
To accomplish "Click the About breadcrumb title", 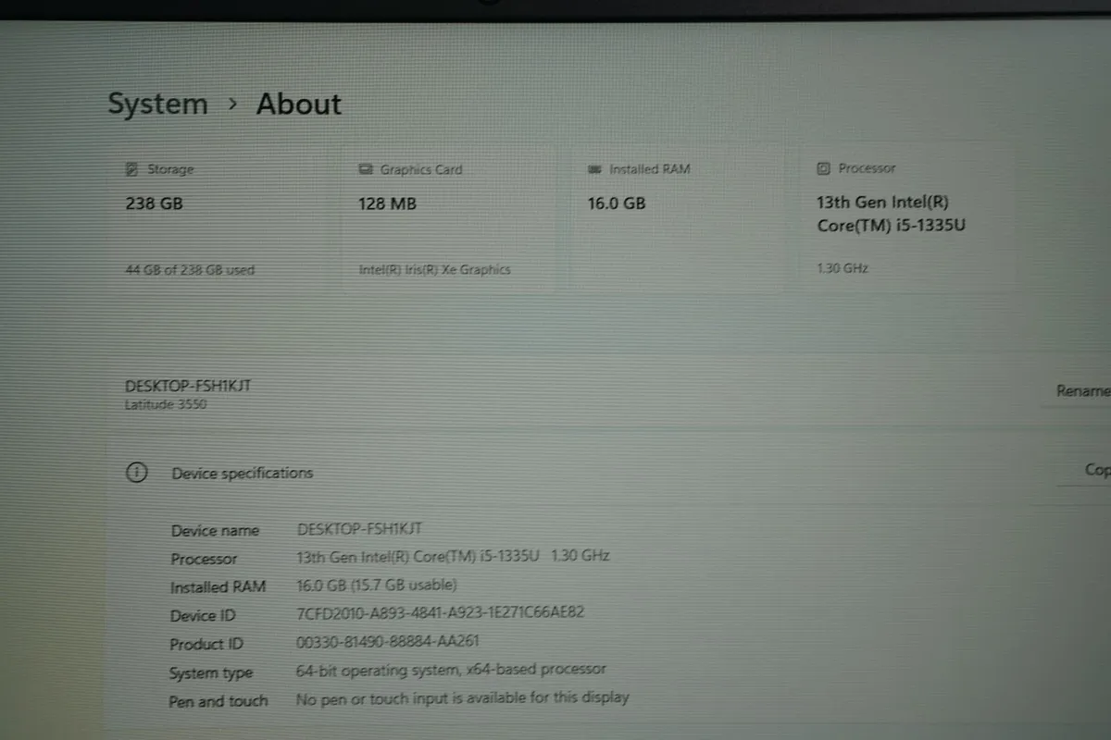I will point(298,104).
